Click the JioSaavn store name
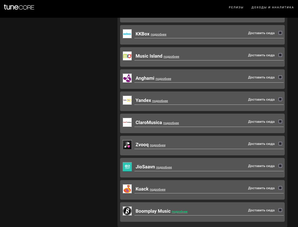This screenshot has height=227, width=298. (x=145, y=167)
